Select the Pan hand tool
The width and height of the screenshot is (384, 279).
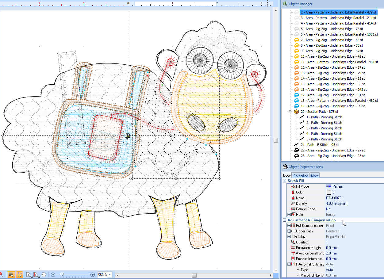pos(43,274)
